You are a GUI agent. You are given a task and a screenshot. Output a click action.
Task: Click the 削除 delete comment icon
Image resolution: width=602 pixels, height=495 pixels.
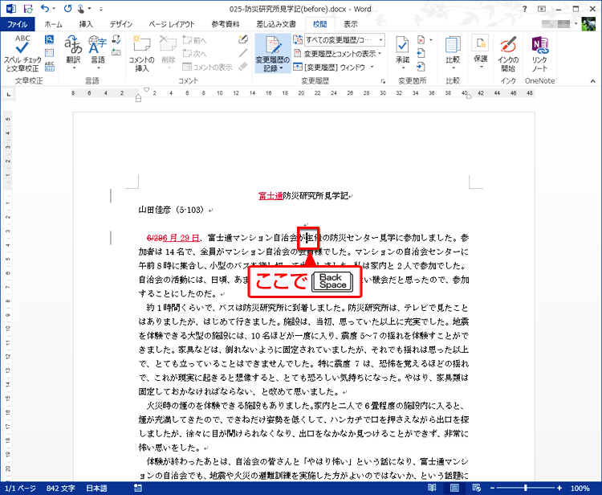click(x=169, y=53)
